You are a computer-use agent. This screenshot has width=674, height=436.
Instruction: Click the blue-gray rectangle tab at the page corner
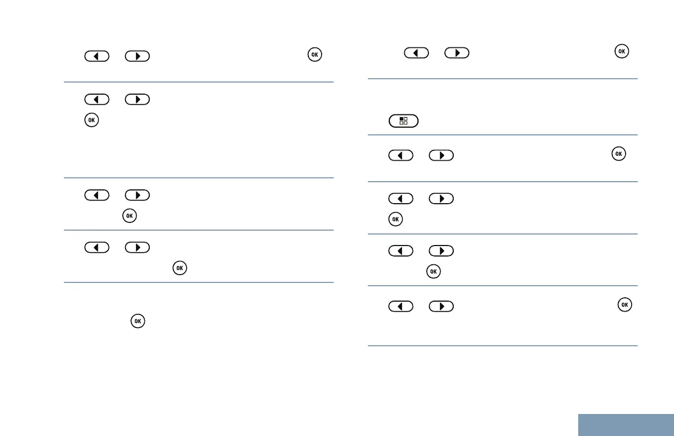(627, 424)
